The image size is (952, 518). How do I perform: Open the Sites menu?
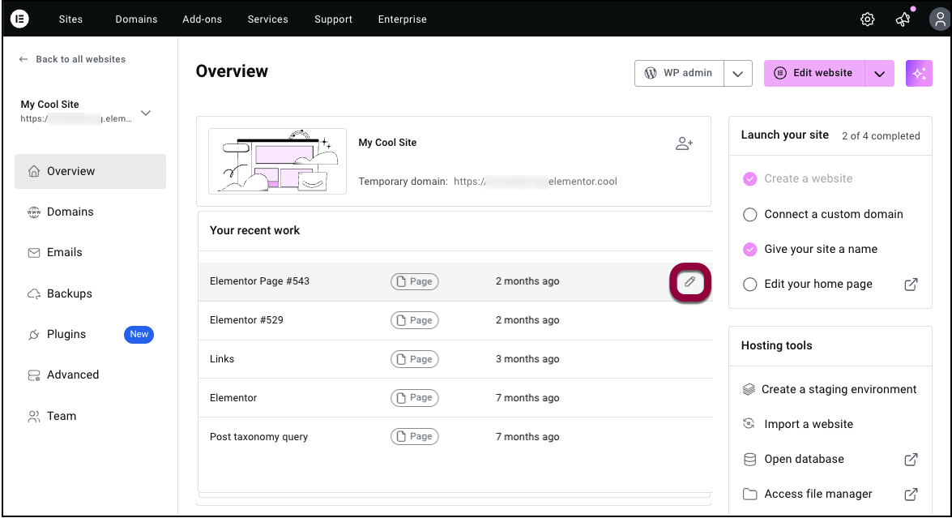point(70,19)
